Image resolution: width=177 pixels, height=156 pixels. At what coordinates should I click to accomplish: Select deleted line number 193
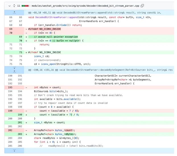click(x=11, y=87)
